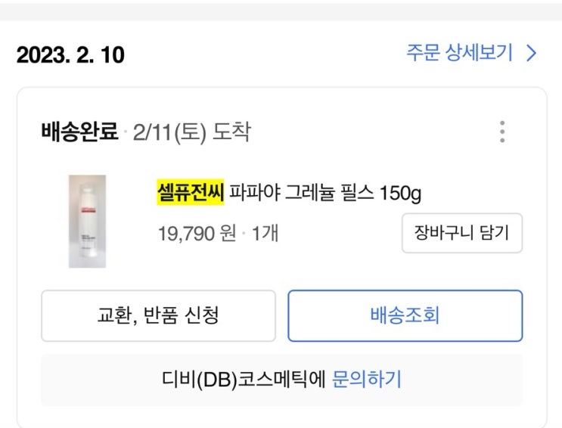This screenshot has width=562, height=428.
Task: Click the 19,790 원 price text
Action: [x=197, y=232]
